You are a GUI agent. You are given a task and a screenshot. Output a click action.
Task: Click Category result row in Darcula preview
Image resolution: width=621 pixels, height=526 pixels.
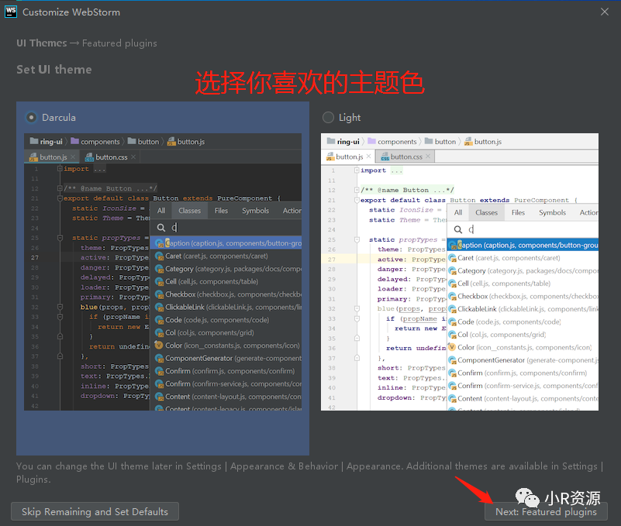pyautogui.click(x=226, y=269)
